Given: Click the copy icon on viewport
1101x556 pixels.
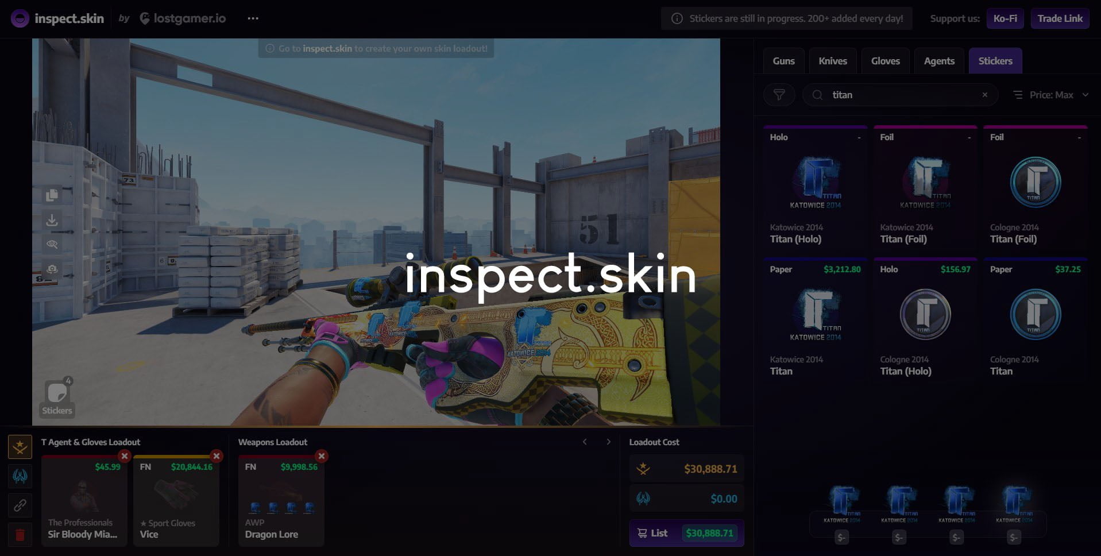Looking at the screenshot, I should coord(52,195).
